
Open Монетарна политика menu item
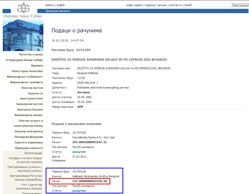tap(27, 71)
